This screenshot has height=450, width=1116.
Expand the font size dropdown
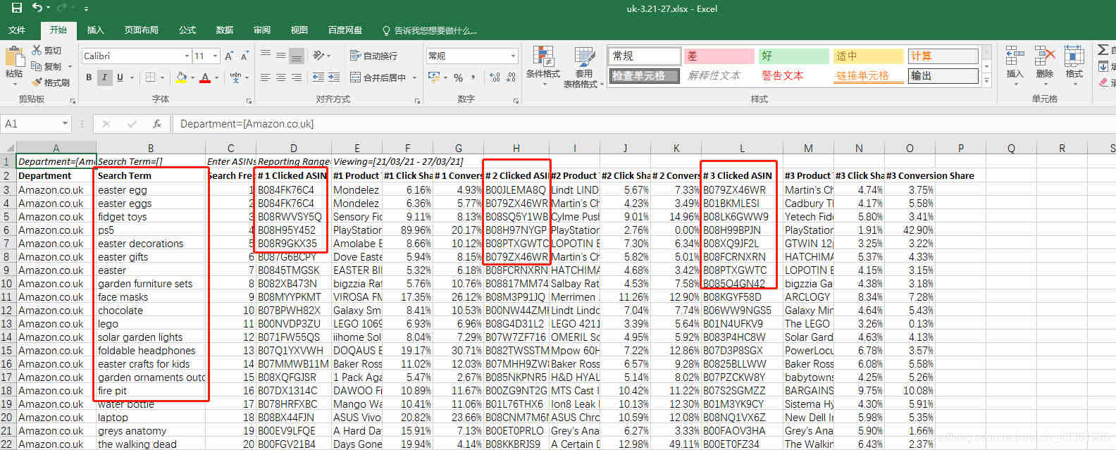pyautogui.click(x=215, y=56)
